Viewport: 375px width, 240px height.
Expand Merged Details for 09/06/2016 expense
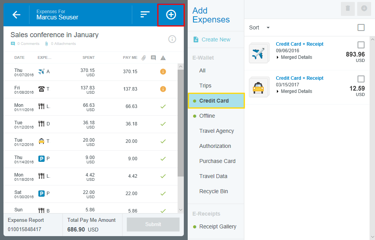coord(294,57)
